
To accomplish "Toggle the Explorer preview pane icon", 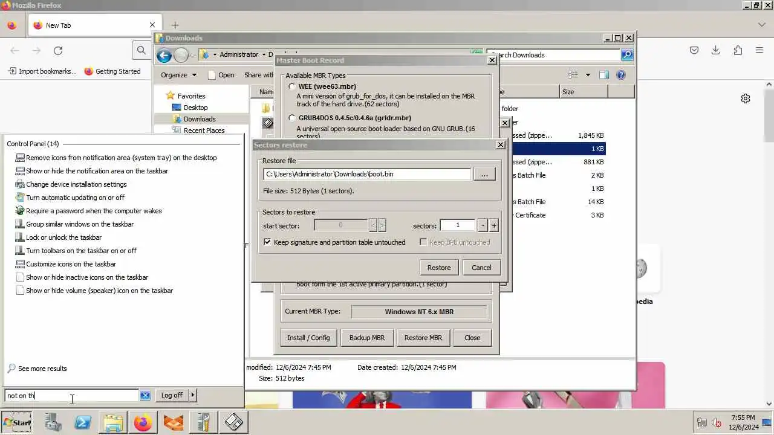I will (603, 75).
